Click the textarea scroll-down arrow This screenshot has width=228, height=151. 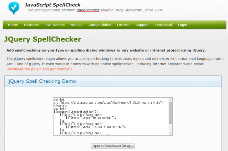tap(171, 133)
